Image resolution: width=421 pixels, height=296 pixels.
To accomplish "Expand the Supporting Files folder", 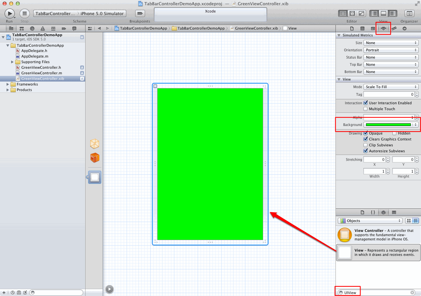I will pos(12,62).
